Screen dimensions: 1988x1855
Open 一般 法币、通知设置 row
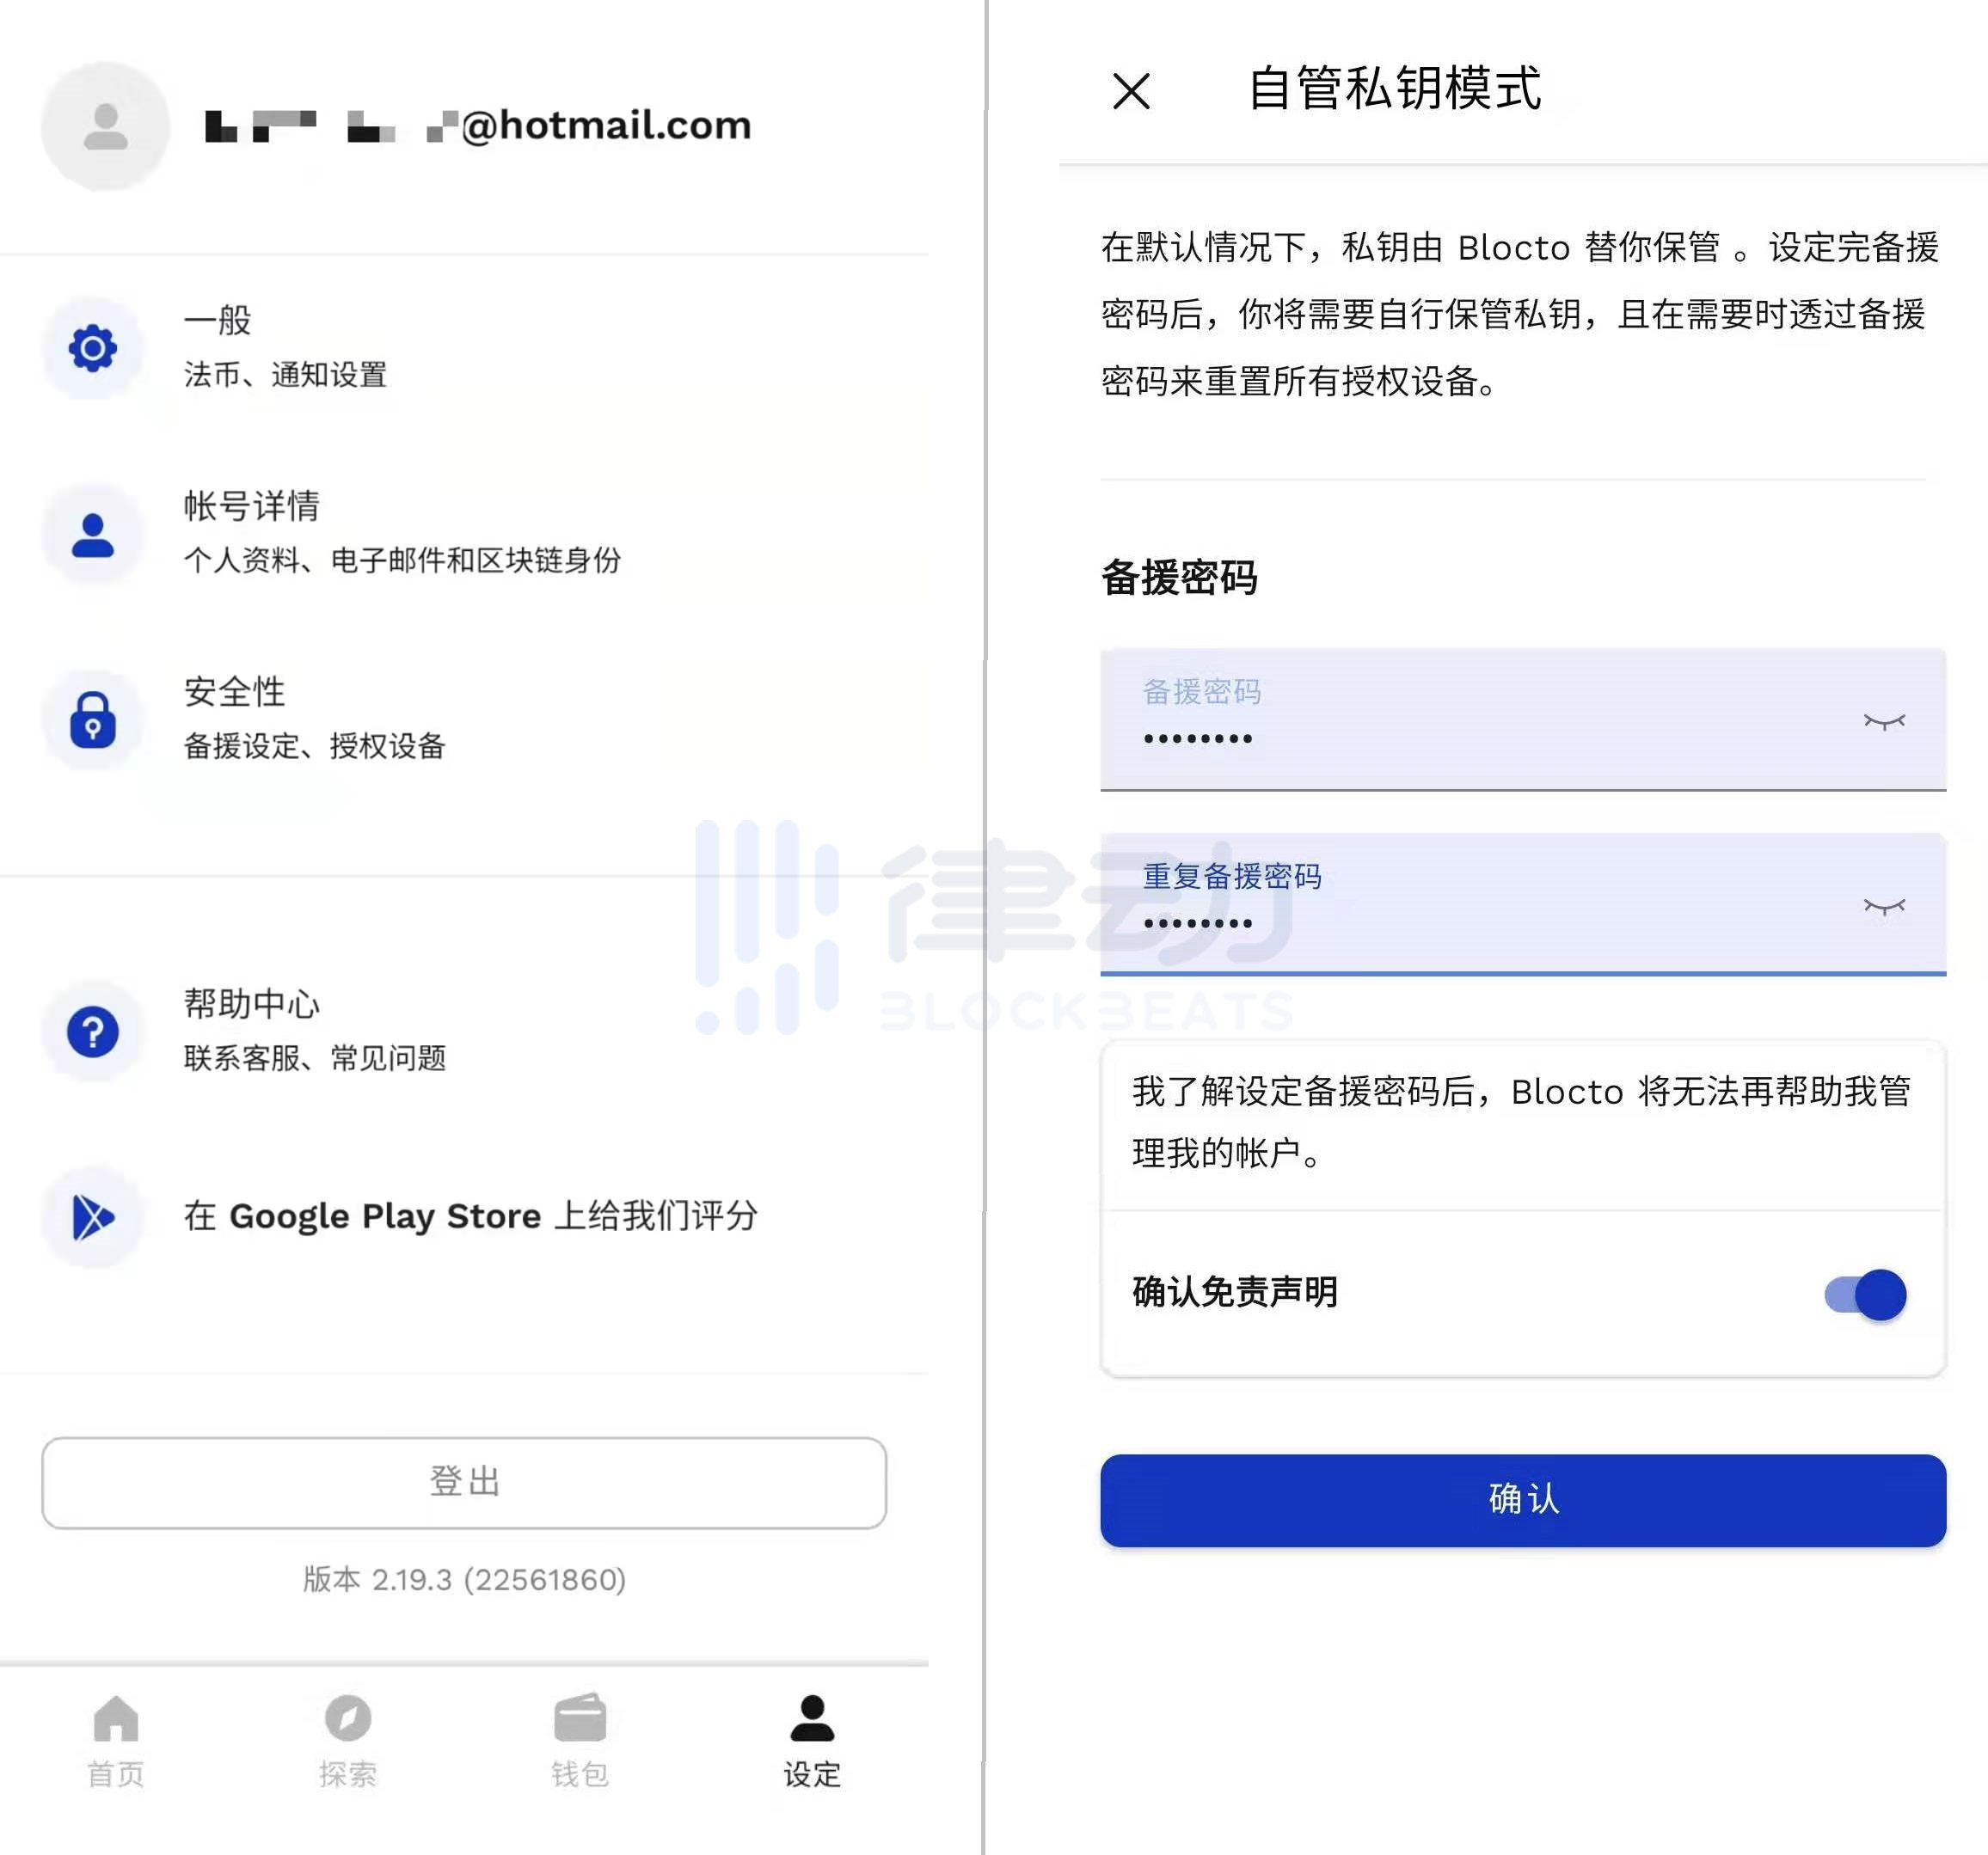tap(464, 348)
